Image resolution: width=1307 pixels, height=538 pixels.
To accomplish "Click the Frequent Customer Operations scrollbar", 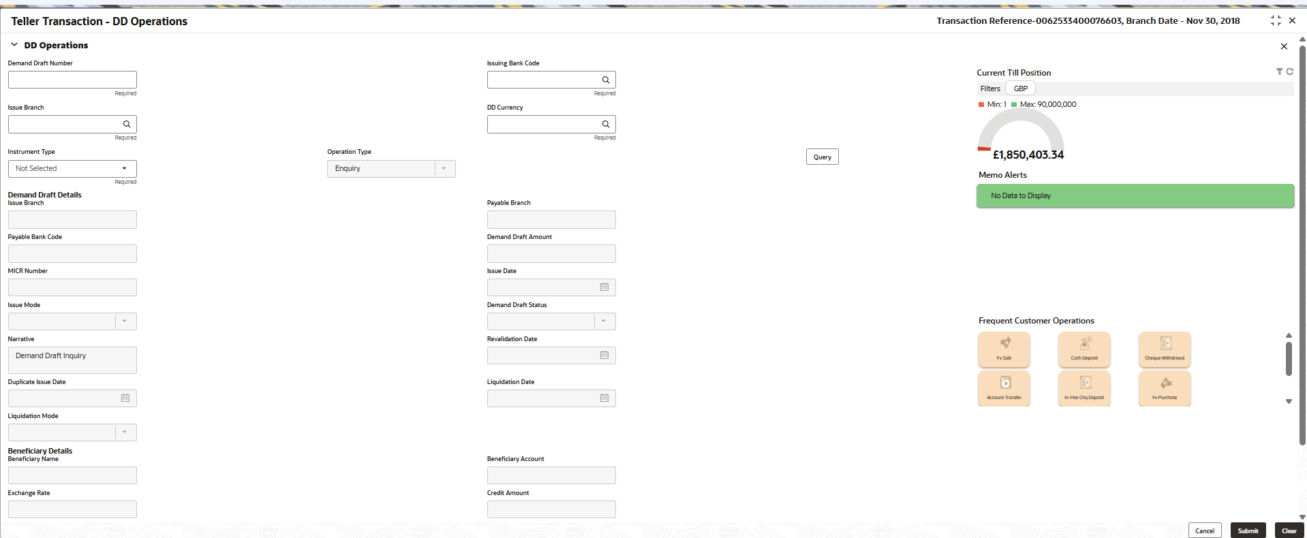I will click(x=1289, y=359).
